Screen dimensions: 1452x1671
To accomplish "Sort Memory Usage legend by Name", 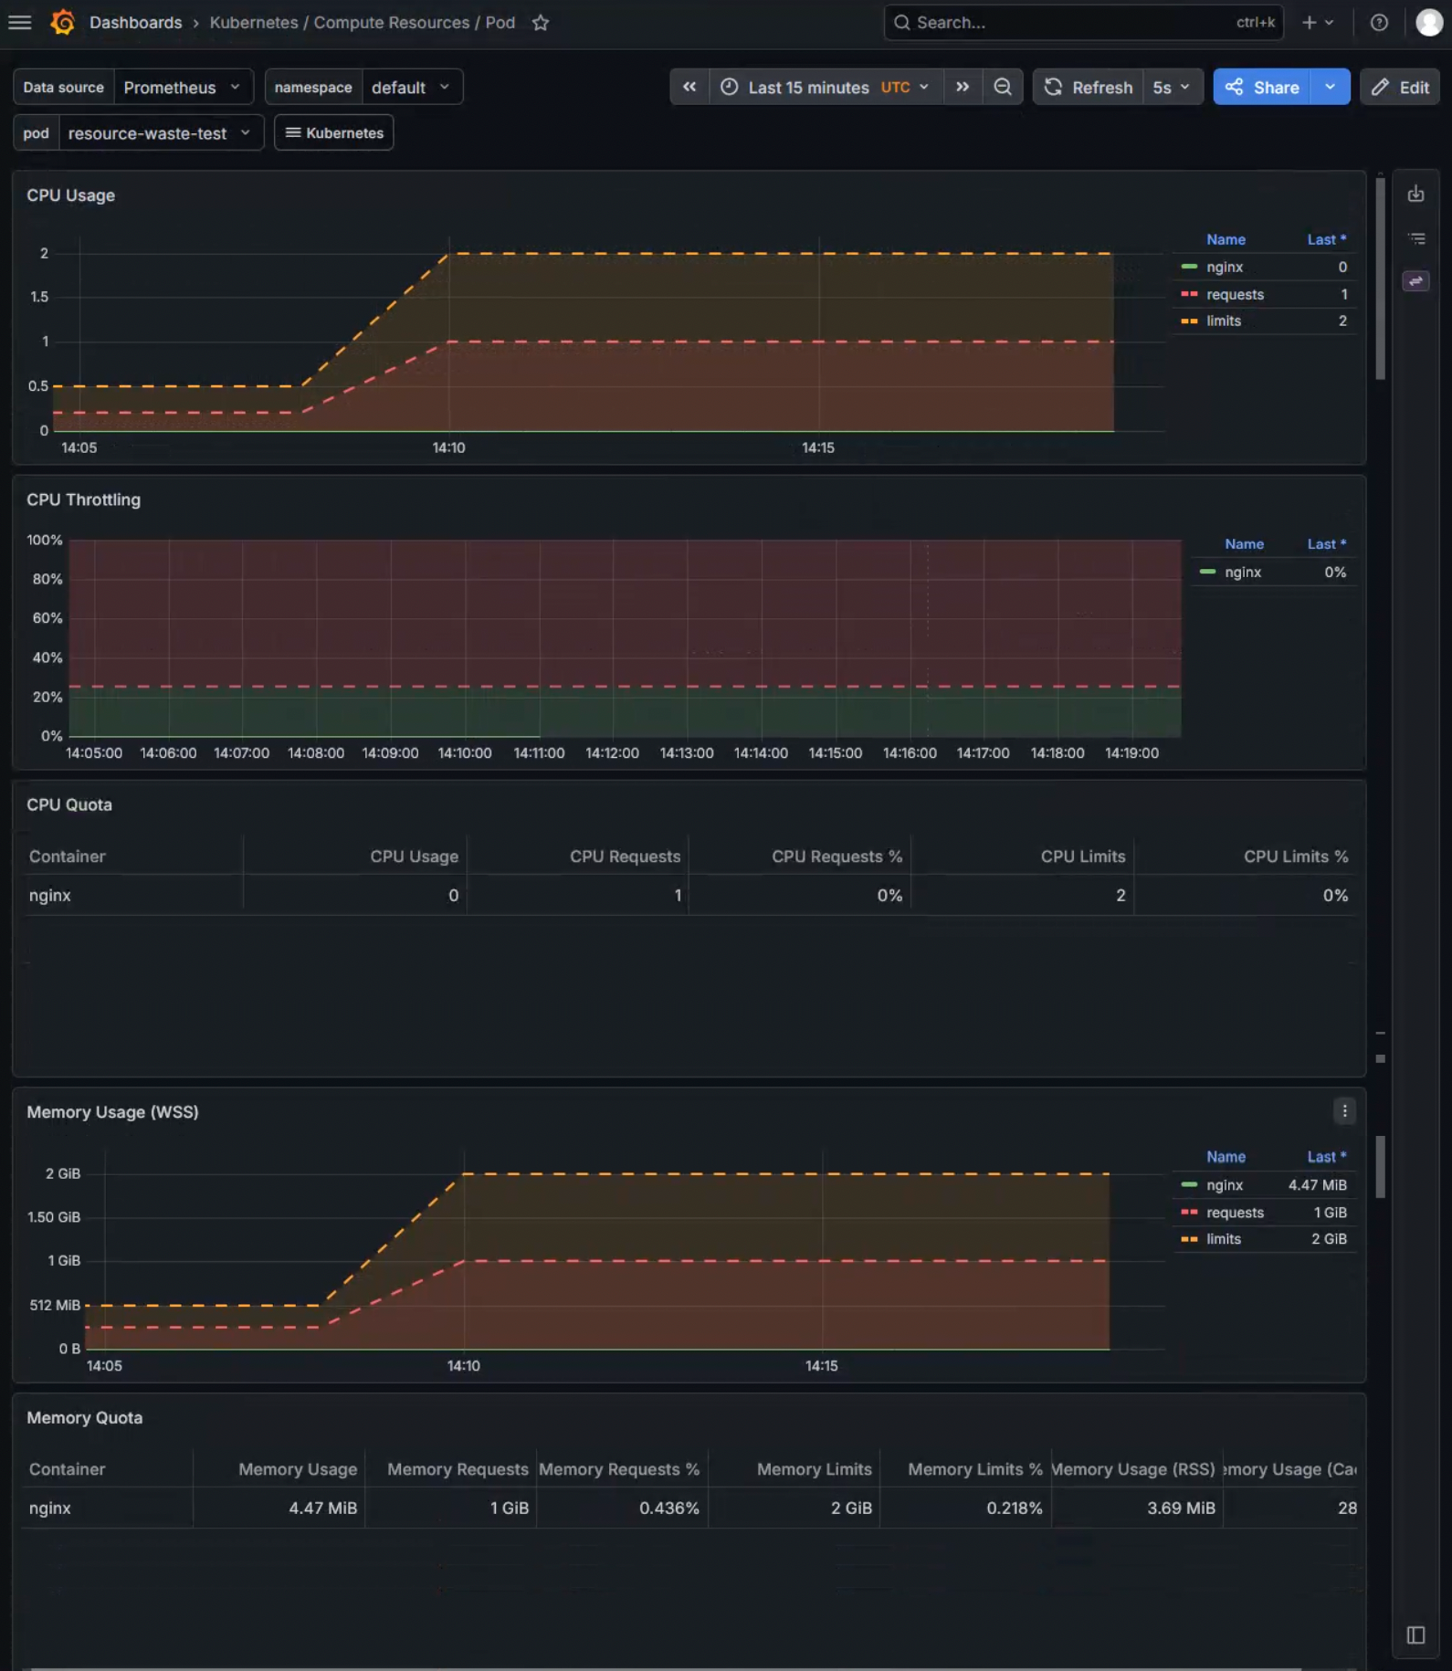I will [1226, 1156].
